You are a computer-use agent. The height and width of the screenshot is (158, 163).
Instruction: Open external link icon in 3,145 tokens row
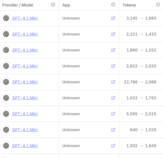[x=113, y=18]
